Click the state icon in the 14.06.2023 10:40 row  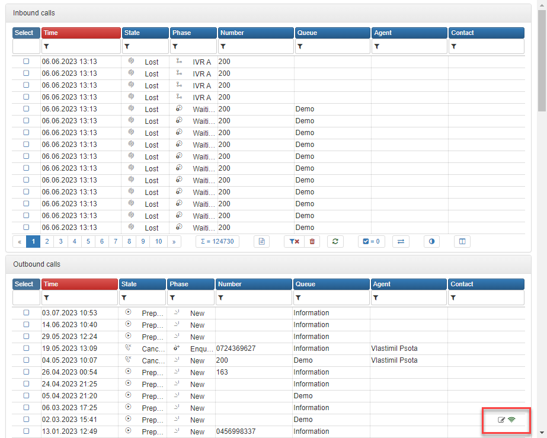click(x=128, y=324)
